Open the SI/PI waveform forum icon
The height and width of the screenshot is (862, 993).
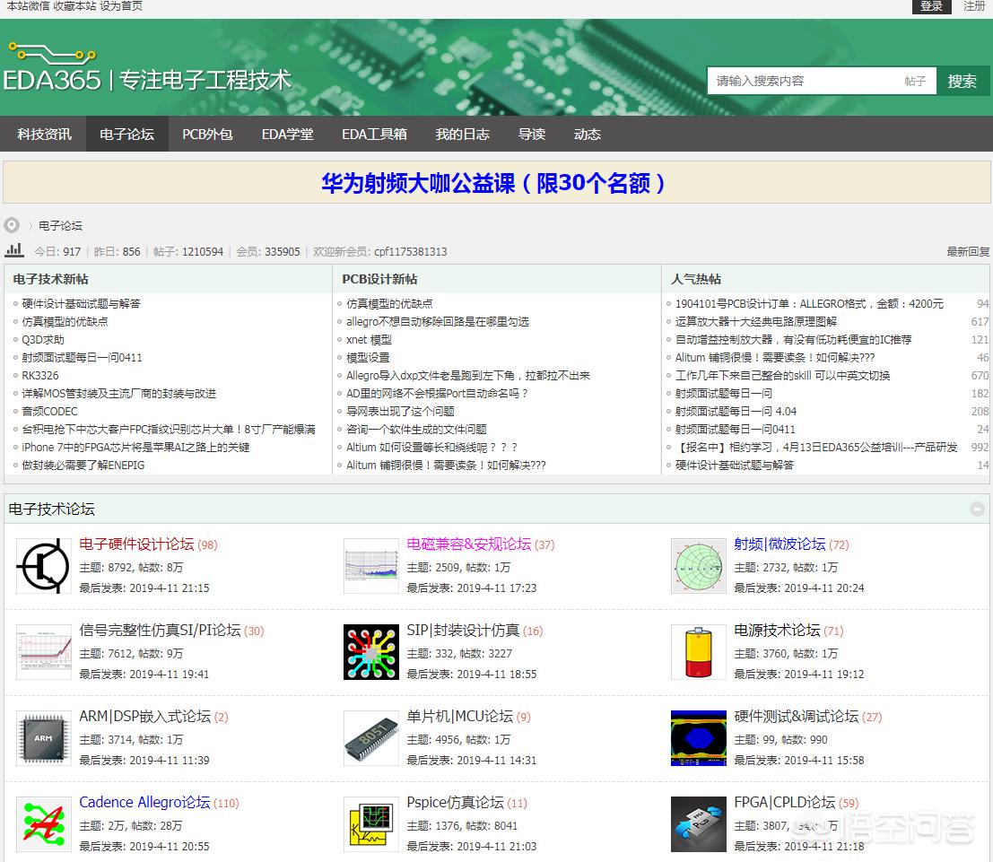[44, 652]
